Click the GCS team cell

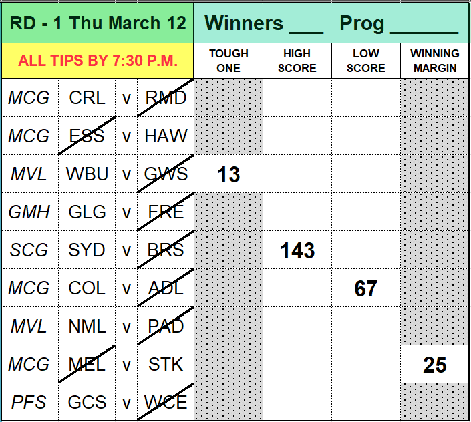click(87, 402)
